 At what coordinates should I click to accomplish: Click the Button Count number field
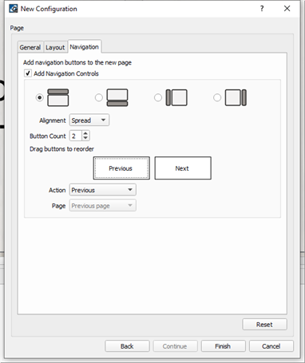coord(76,136)
